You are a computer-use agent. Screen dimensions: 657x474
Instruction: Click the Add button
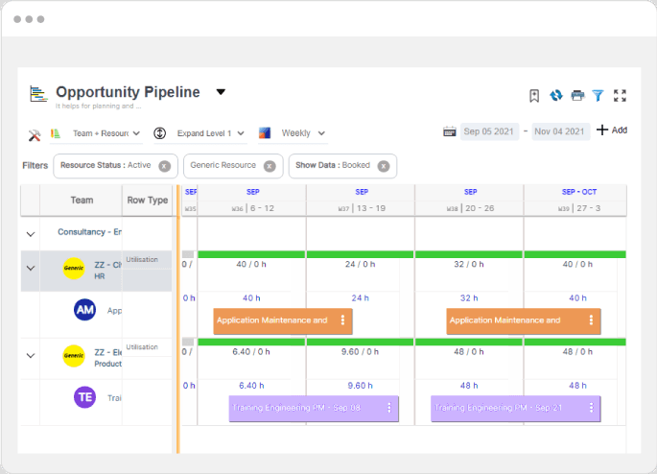point(611,130)
